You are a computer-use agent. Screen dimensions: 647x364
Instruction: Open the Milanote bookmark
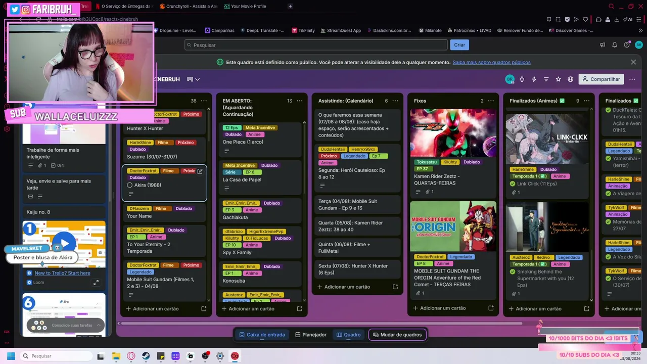(x=430, y=30)
